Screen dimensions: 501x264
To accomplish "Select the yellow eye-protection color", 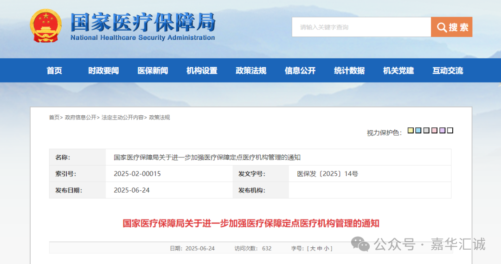I will 411,131.
